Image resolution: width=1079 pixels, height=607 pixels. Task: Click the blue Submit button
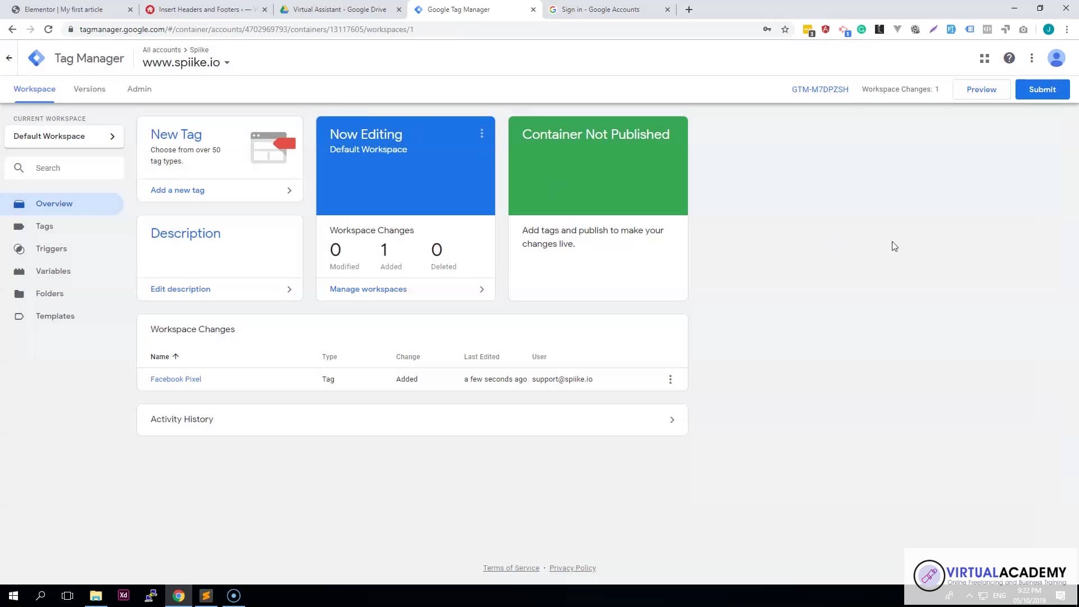(x=1042, y=89)
